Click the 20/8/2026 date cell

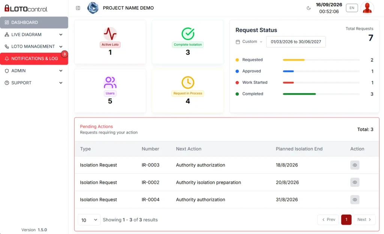pyautogui.click(x=287, y=182)
